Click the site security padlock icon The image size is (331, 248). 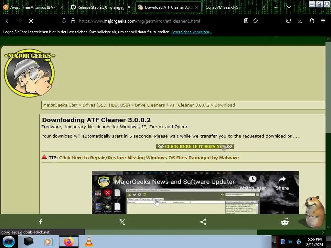[73, 21]
